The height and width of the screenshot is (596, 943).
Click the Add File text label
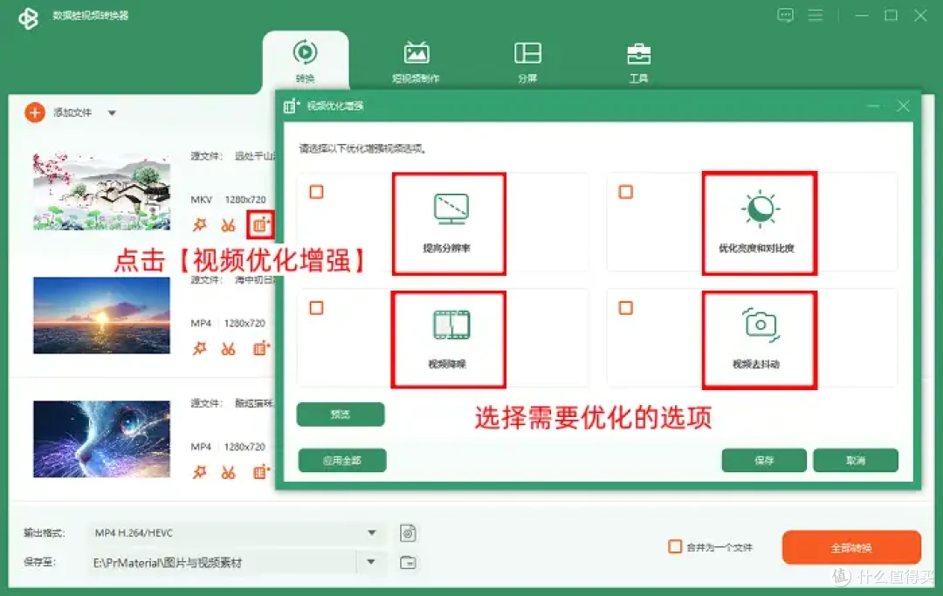[x=72, y=113]
